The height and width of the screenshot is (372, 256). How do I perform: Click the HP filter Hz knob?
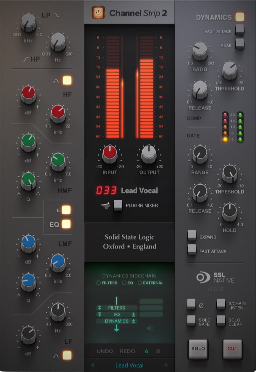point(58,42)
